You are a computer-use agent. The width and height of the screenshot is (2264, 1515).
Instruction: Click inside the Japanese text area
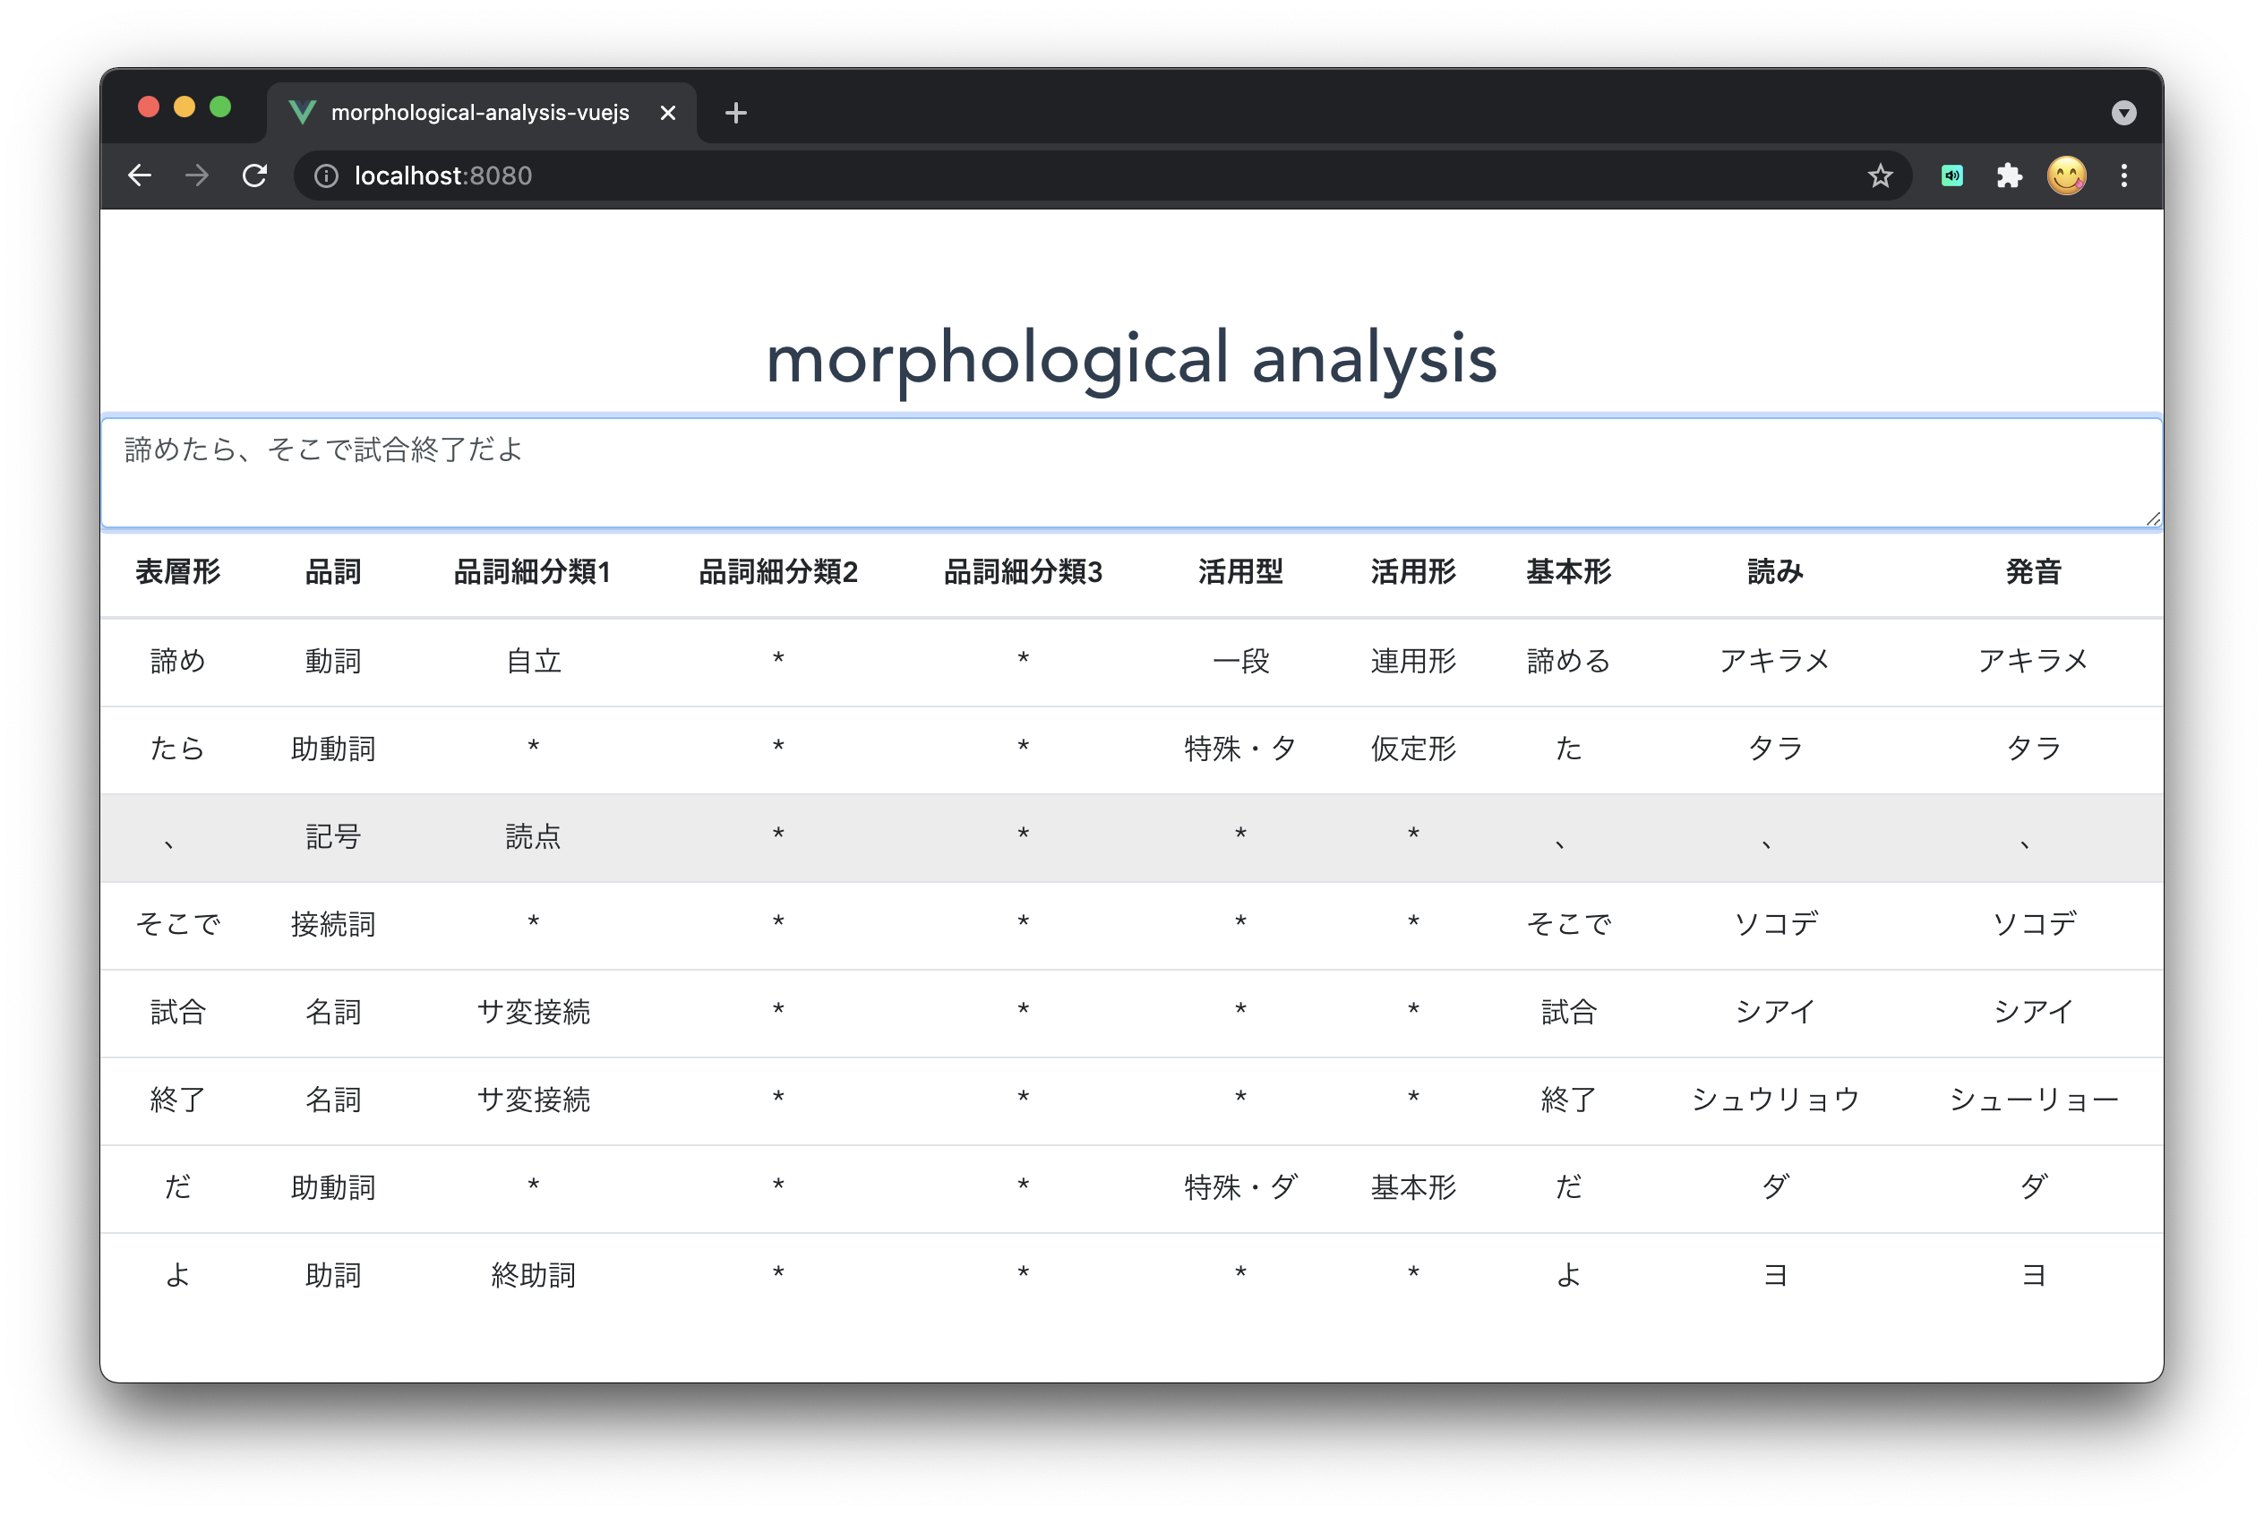1130,474
